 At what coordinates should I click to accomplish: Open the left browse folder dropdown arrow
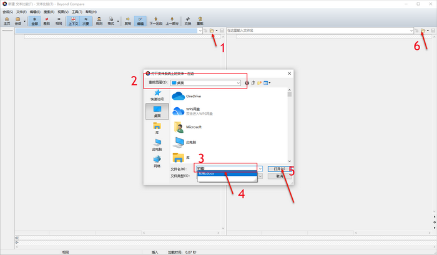217,31
